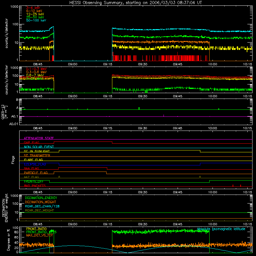Select the PARTICLE_FLAG label
The width and height of the screenshot is (256, 256).
point(36,172)
